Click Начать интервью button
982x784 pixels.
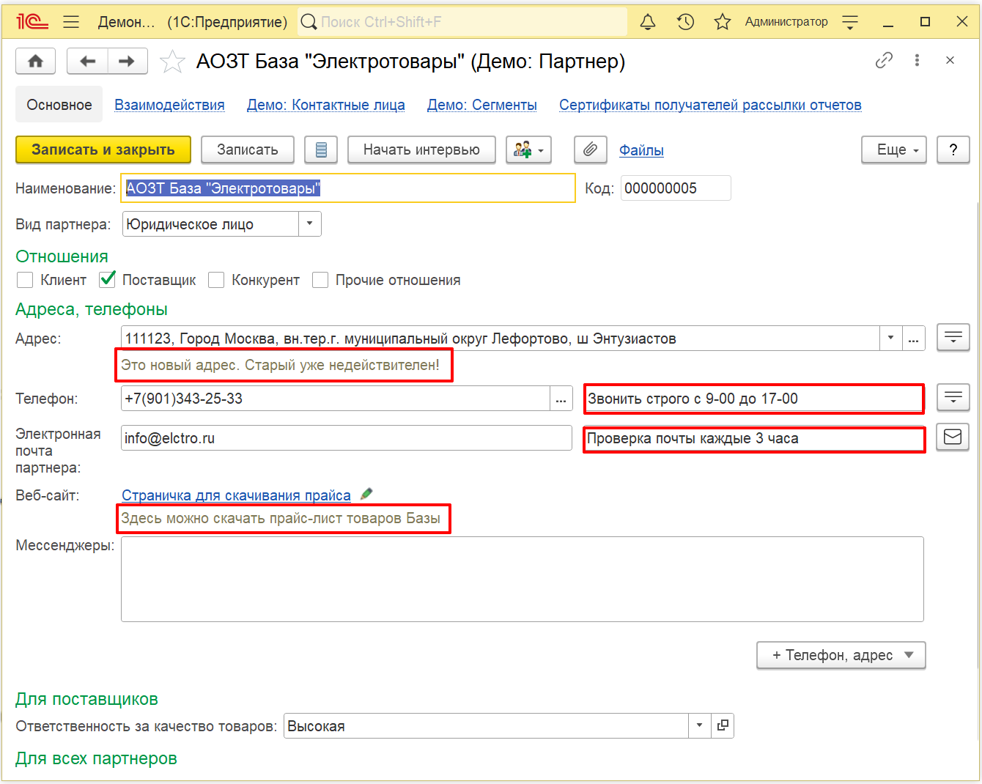click(x=421, y=149)
